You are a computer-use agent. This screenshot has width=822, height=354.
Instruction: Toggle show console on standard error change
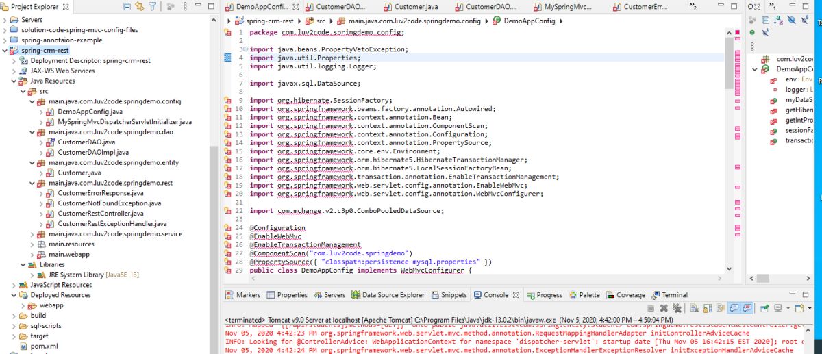(x=747, y=308)
